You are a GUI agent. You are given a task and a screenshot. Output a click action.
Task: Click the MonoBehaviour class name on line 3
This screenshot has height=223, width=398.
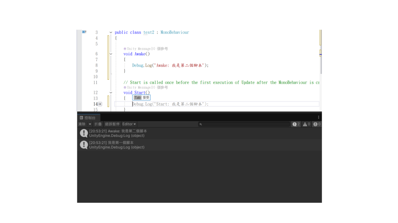click(x=175, y=33)
